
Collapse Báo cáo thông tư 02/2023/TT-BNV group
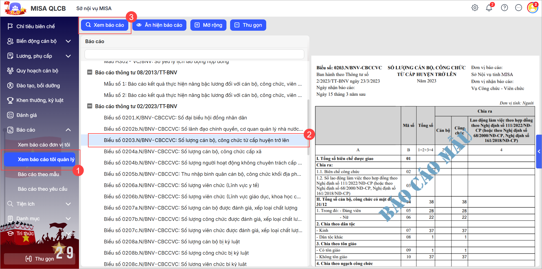point(90,106)
